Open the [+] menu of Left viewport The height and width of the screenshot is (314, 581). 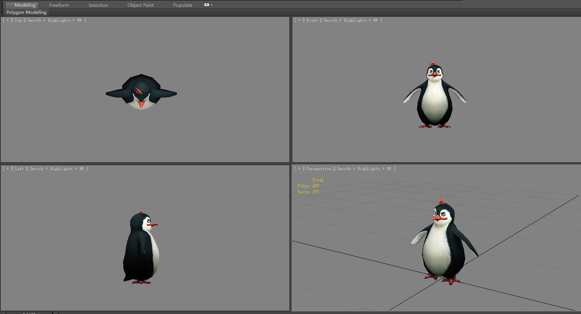tap(7, 169)
